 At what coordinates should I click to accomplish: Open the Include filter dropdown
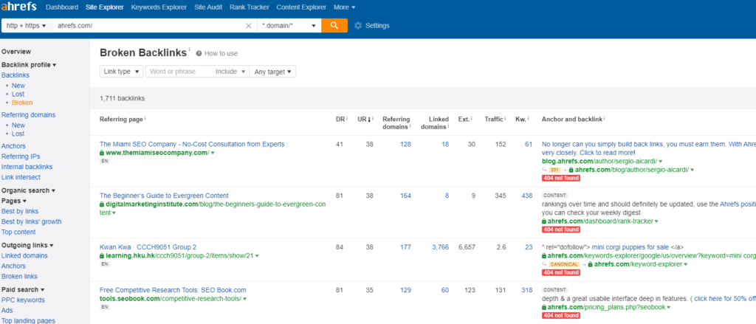click(230, 72)
